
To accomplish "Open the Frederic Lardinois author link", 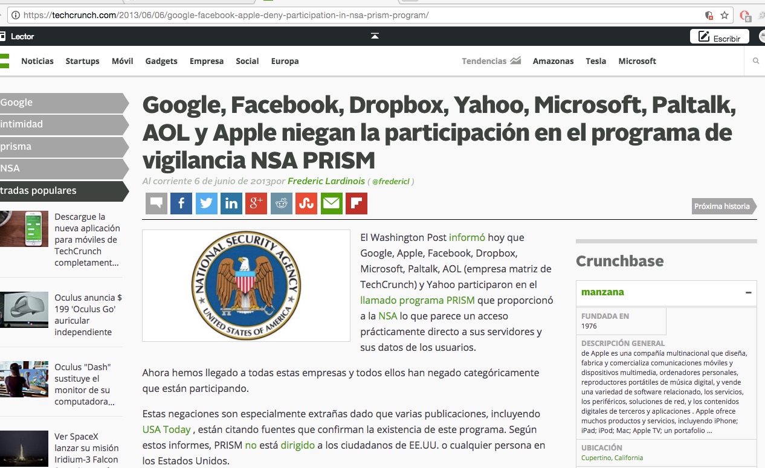I will (326, 181).
